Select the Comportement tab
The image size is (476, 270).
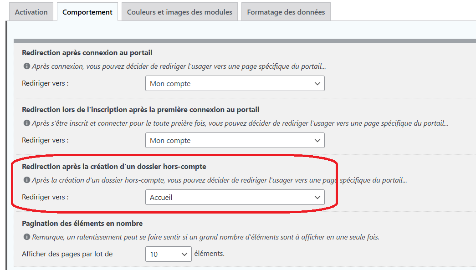pyautogui.click(x=87, y=12)
